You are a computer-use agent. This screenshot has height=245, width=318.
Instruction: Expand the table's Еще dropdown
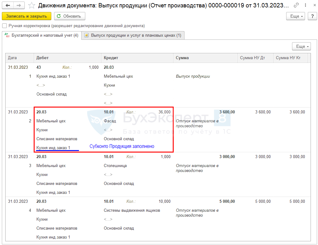301,46
